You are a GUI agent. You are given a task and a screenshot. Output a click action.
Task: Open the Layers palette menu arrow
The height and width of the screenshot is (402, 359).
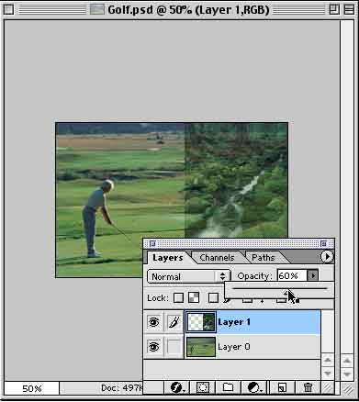(327, 256)
